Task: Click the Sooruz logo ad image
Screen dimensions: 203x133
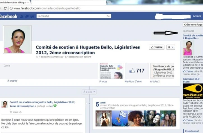Action: pyautogui.click(x=193, y=91)
